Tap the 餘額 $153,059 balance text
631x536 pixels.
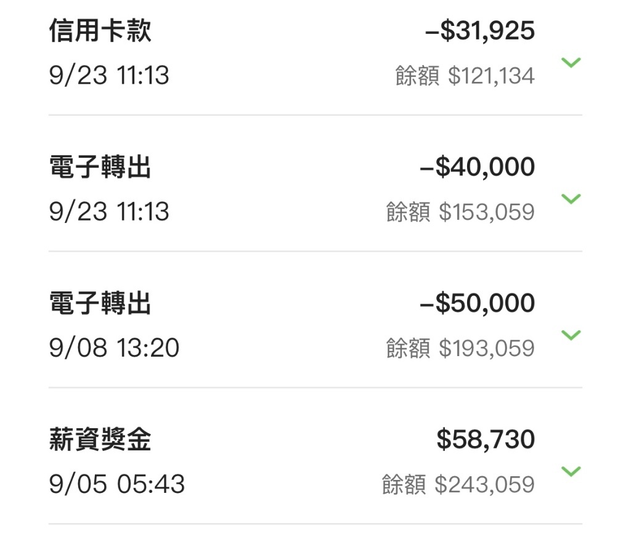460,212
